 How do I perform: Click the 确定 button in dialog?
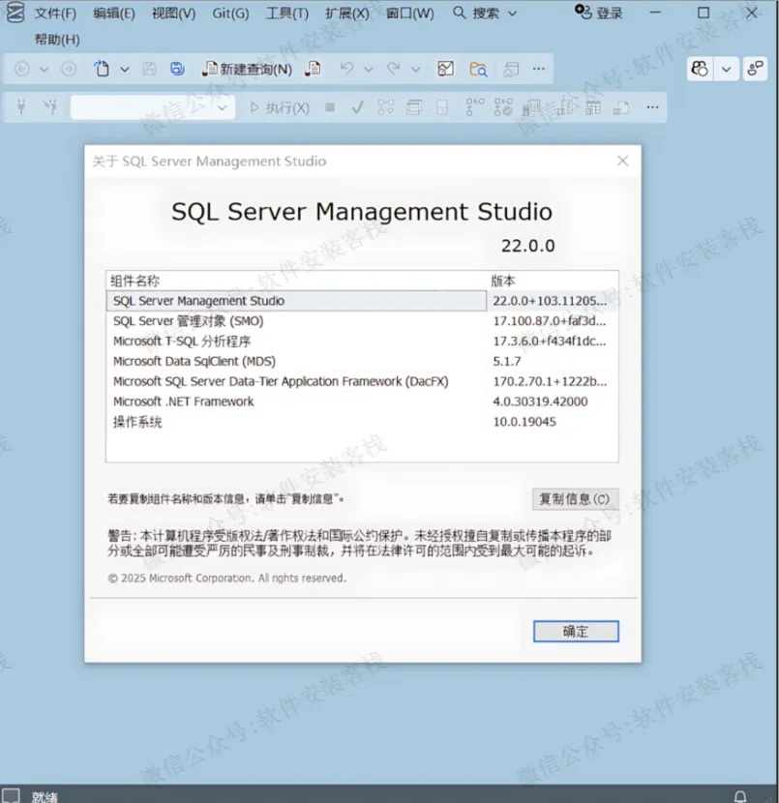pos(576,632)
